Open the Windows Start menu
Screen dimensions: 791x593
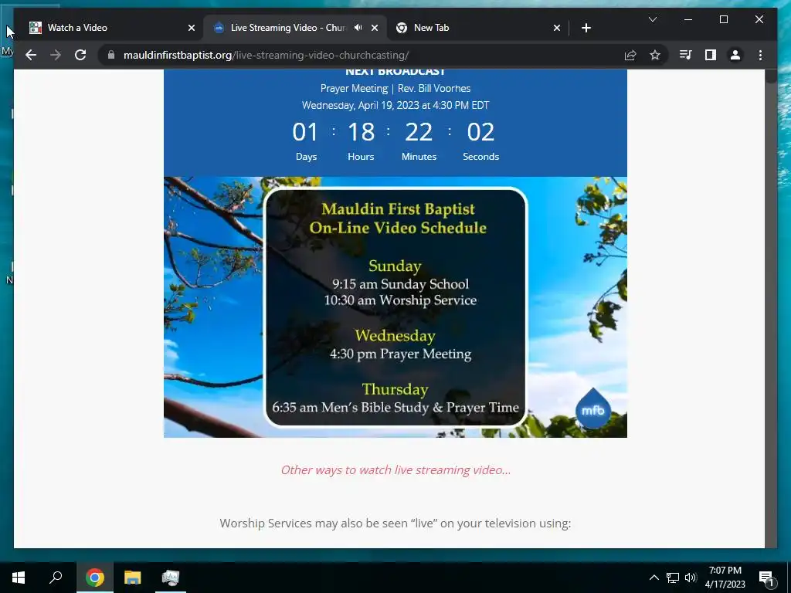[x=19, y=578]
